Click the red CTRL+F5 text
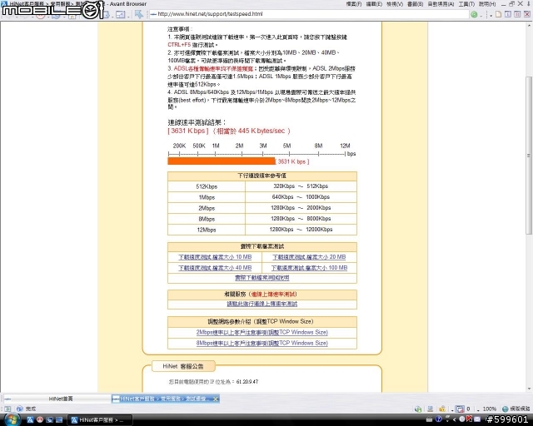Image resolution: width=533 pixels, height=426 pixels. [179, 45]
